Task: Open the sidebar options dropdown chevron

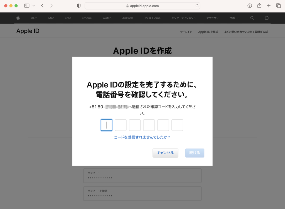Action: (34, 6)
